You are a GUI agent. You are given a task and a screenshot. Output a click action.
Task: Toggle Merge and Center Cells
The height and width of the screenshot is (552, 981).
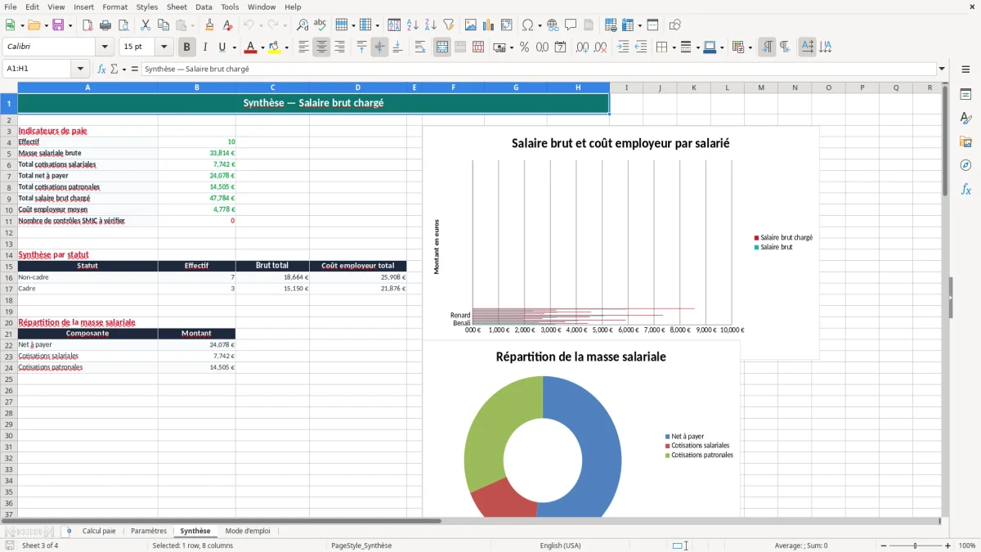442,47
